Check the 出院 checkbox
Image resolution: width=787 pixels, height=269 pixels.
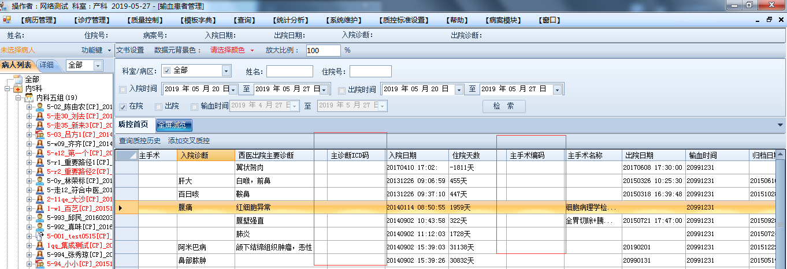point(158,106)
